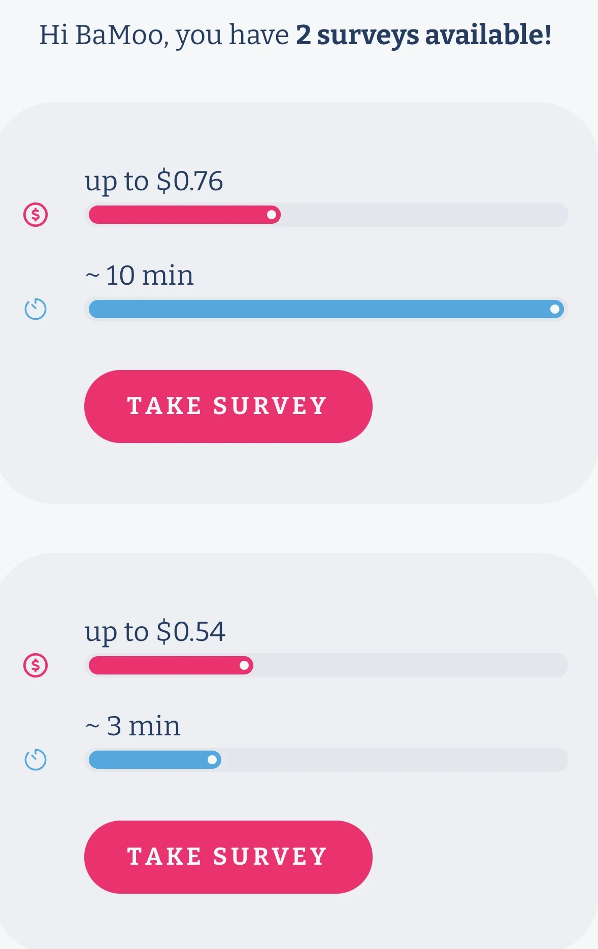Click the dollar coin icon beside $0.76 reward
Image resolution: width=598 pixels, height=949 pixels.
(36, 215)
